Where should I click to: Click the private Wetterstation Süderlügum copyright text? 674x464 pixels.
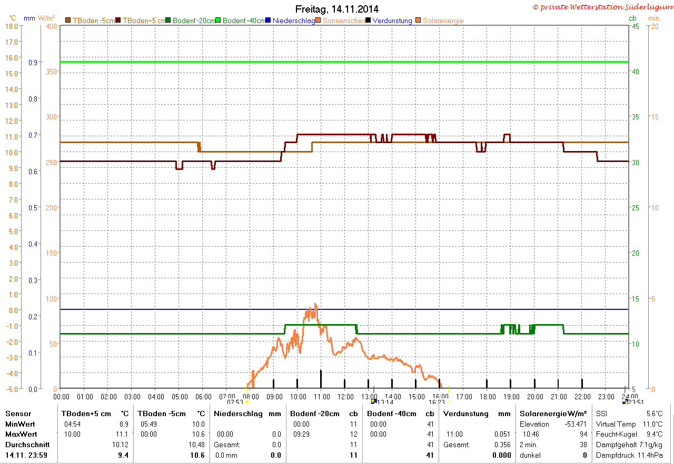(x=603, y=7)
